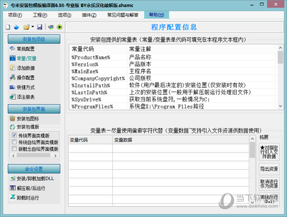Click the 导出资源 button
Screen dimensions: 287x217
[268, 169]
